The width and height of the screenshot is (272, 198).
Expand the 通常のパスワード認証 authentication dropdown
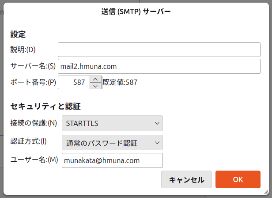113,143
